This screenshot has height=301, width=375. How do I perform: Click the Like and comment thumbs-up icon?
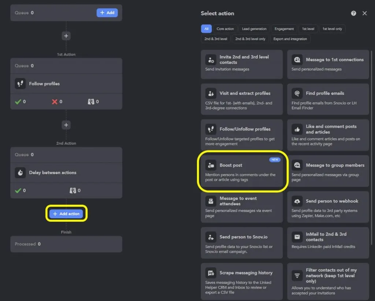point(297,129)
